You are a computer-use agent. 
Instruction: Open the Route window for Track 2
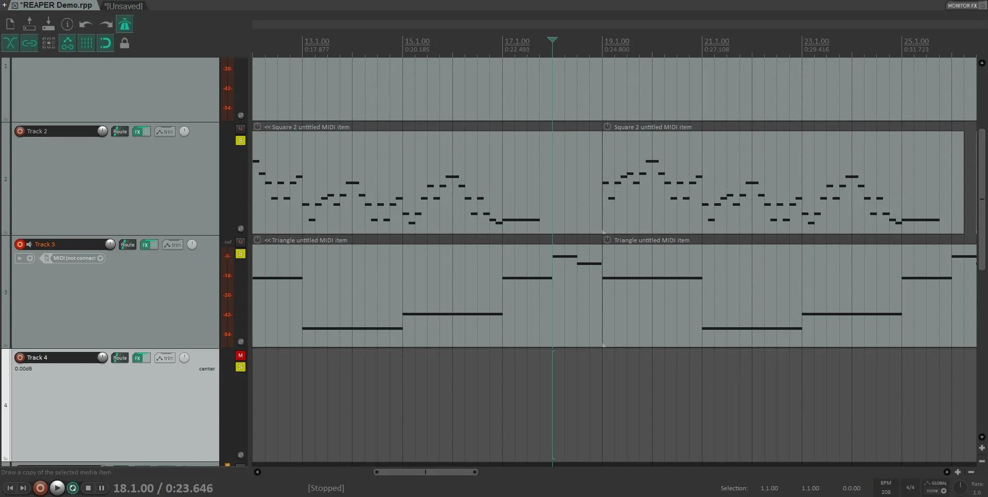[119, 132]
